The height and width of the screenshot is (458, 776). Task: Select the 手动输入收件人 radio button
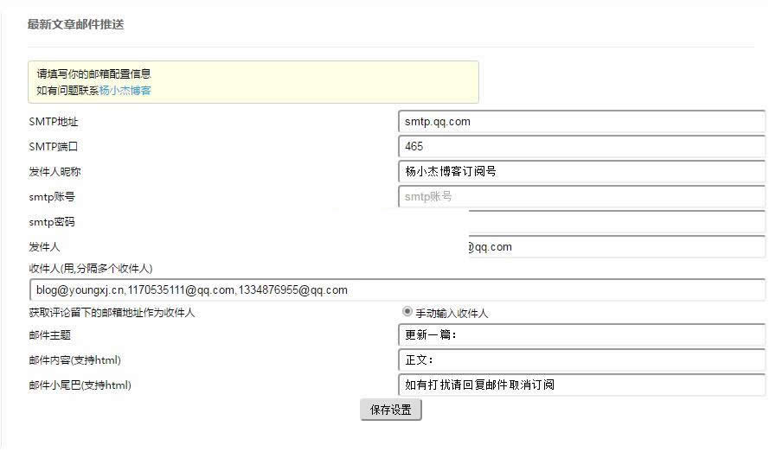(407, 312)
